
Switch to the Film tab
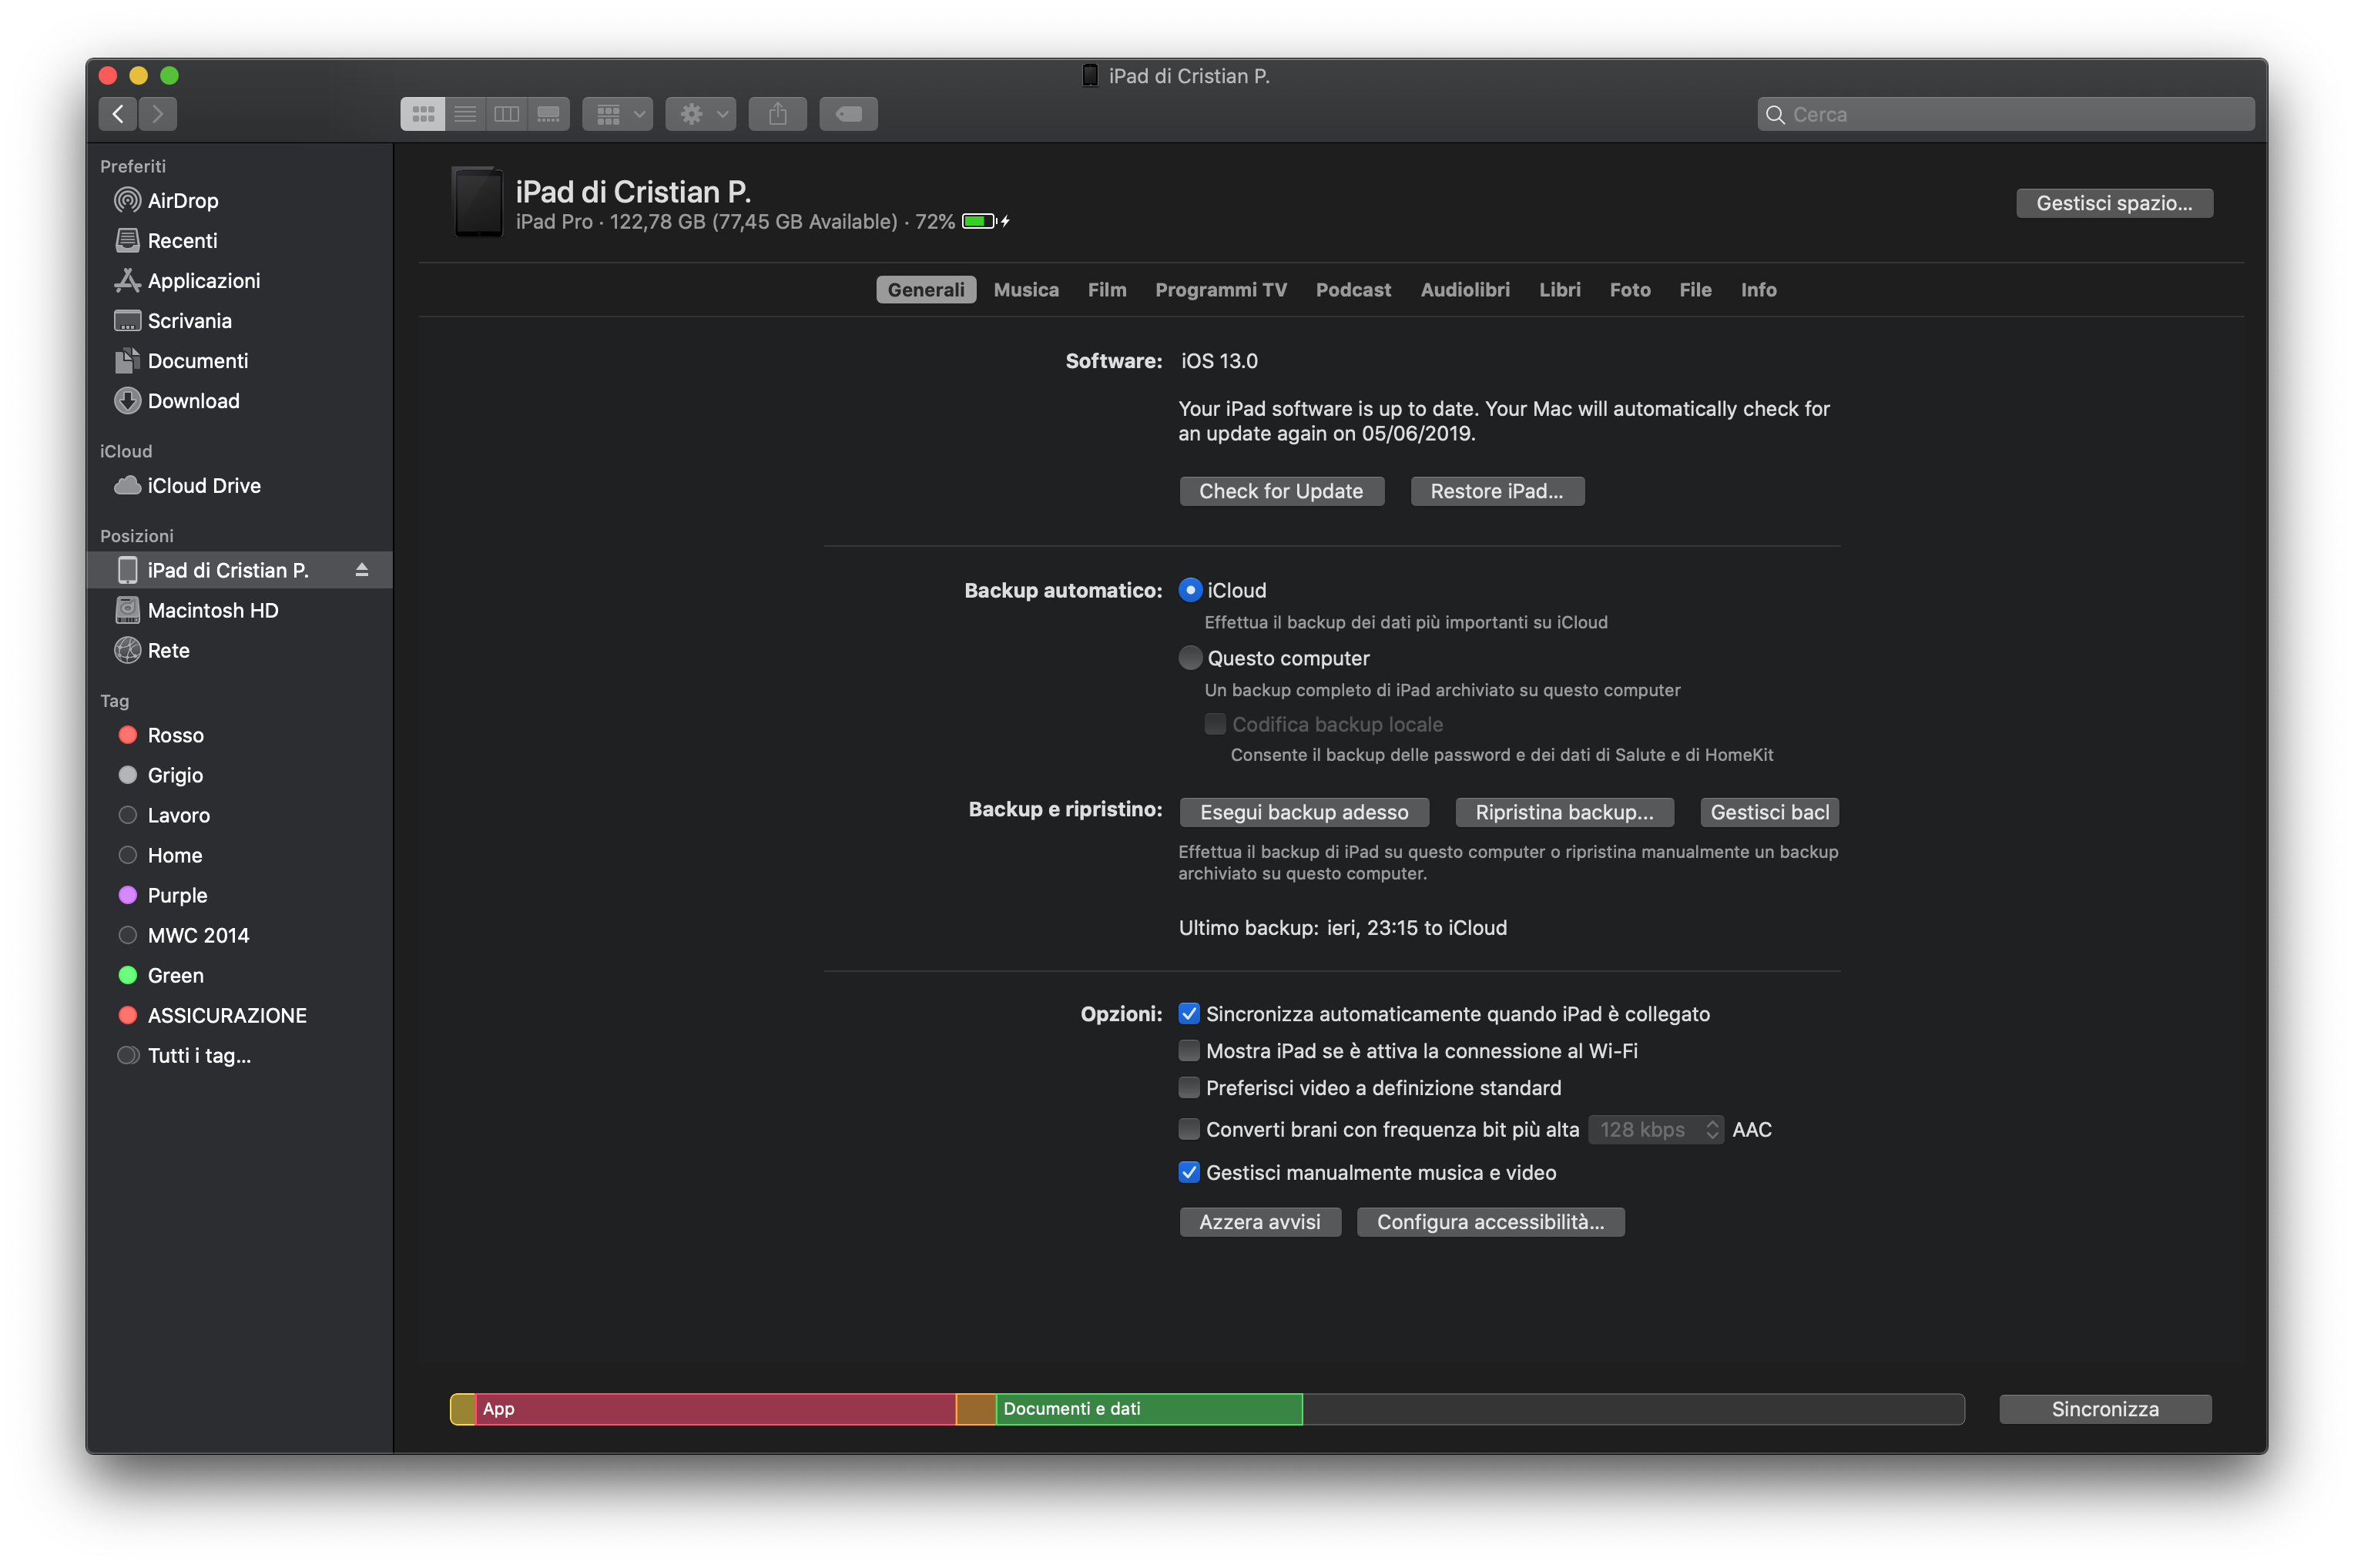click(1107, 290)
